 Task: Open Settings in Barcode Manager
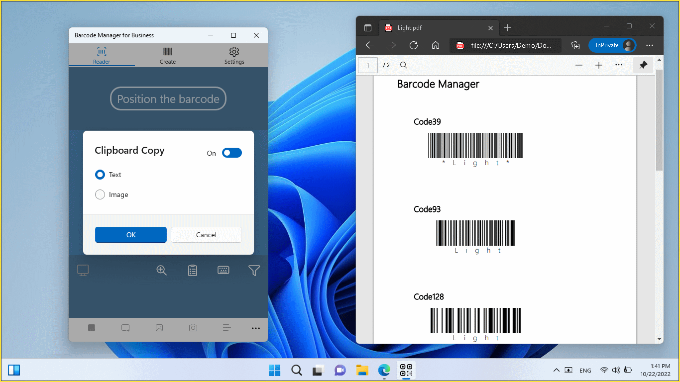tap(234, 55)
